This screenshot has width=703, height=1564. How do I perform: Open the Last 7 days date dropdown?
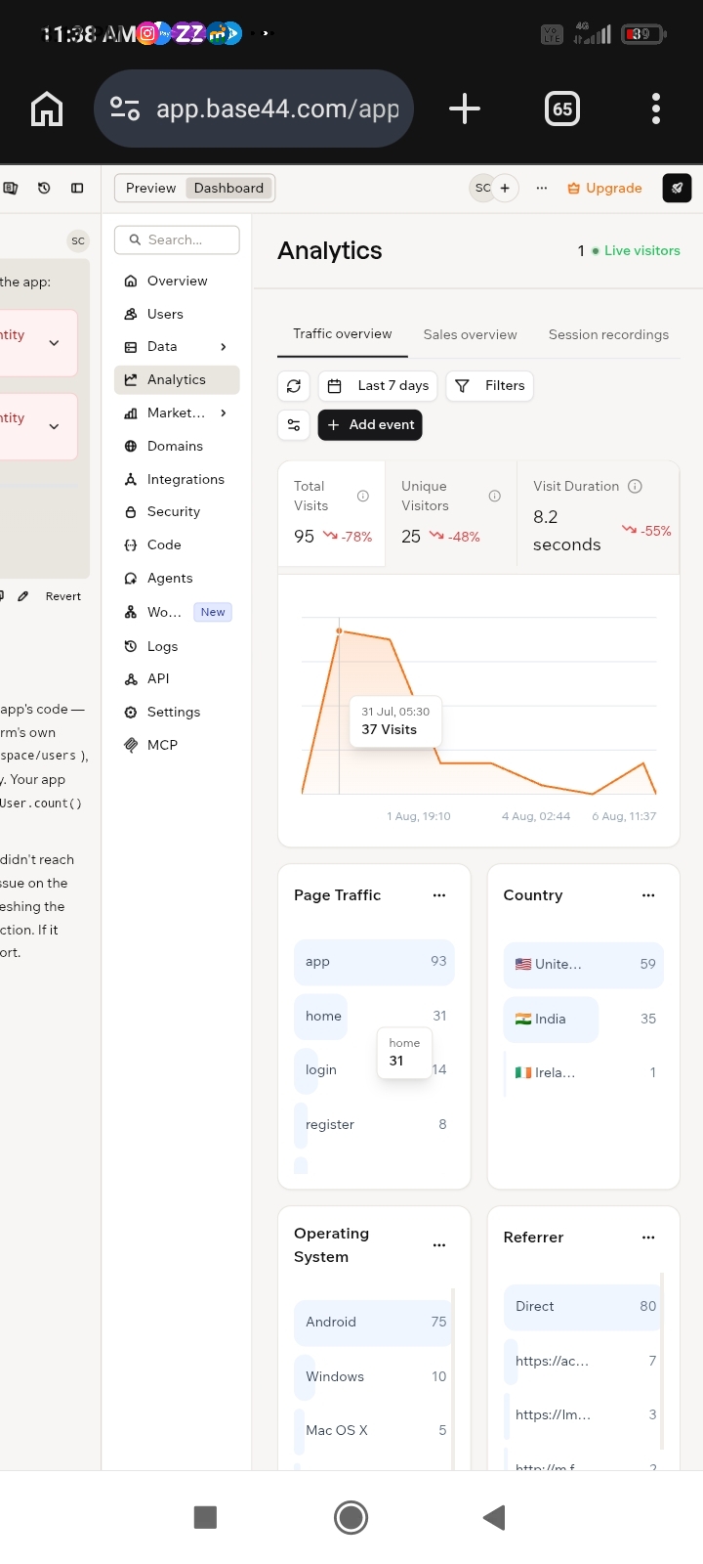[378, 386]
